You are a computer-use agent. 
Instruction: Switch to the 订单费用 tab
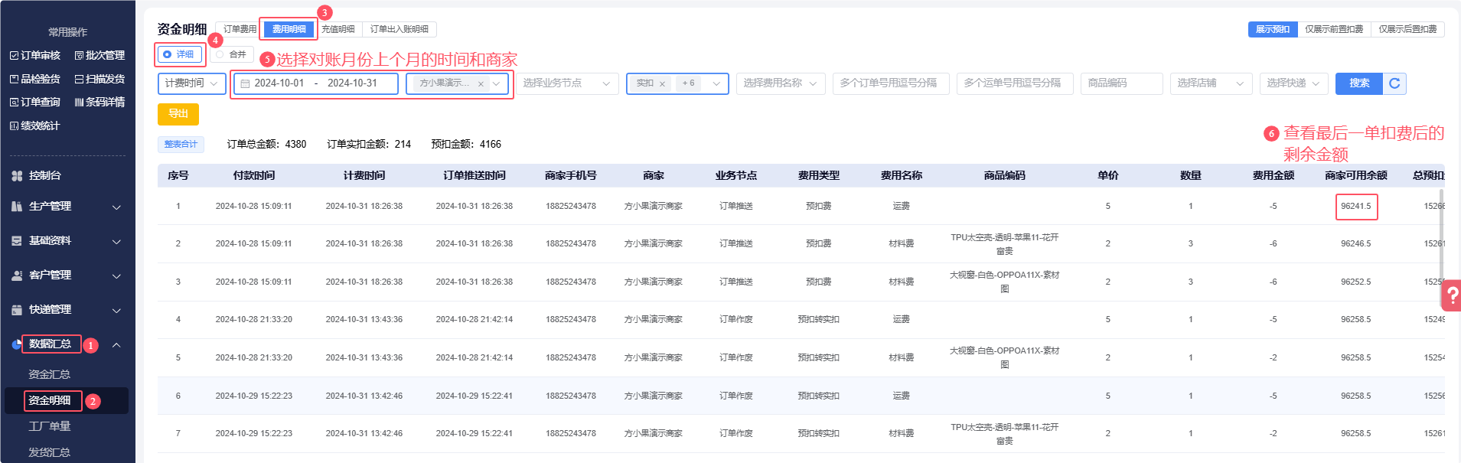tap(240, 29)
